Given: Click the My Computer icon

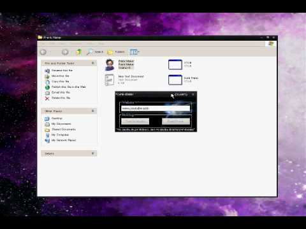Looking at the screenshot, I should [x=47, y=135].
